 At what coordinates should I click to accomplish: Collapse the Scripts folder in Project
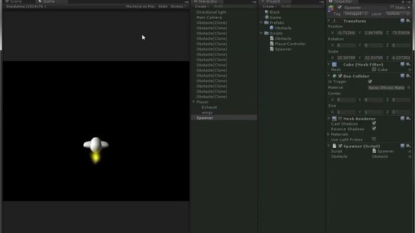[x=261, y=33]
